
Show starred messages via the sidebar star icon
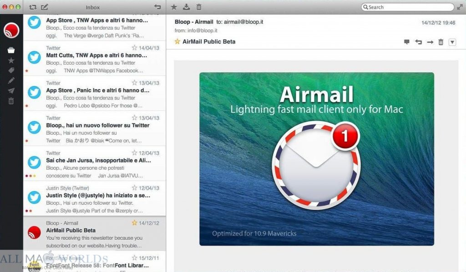(11, 60)
